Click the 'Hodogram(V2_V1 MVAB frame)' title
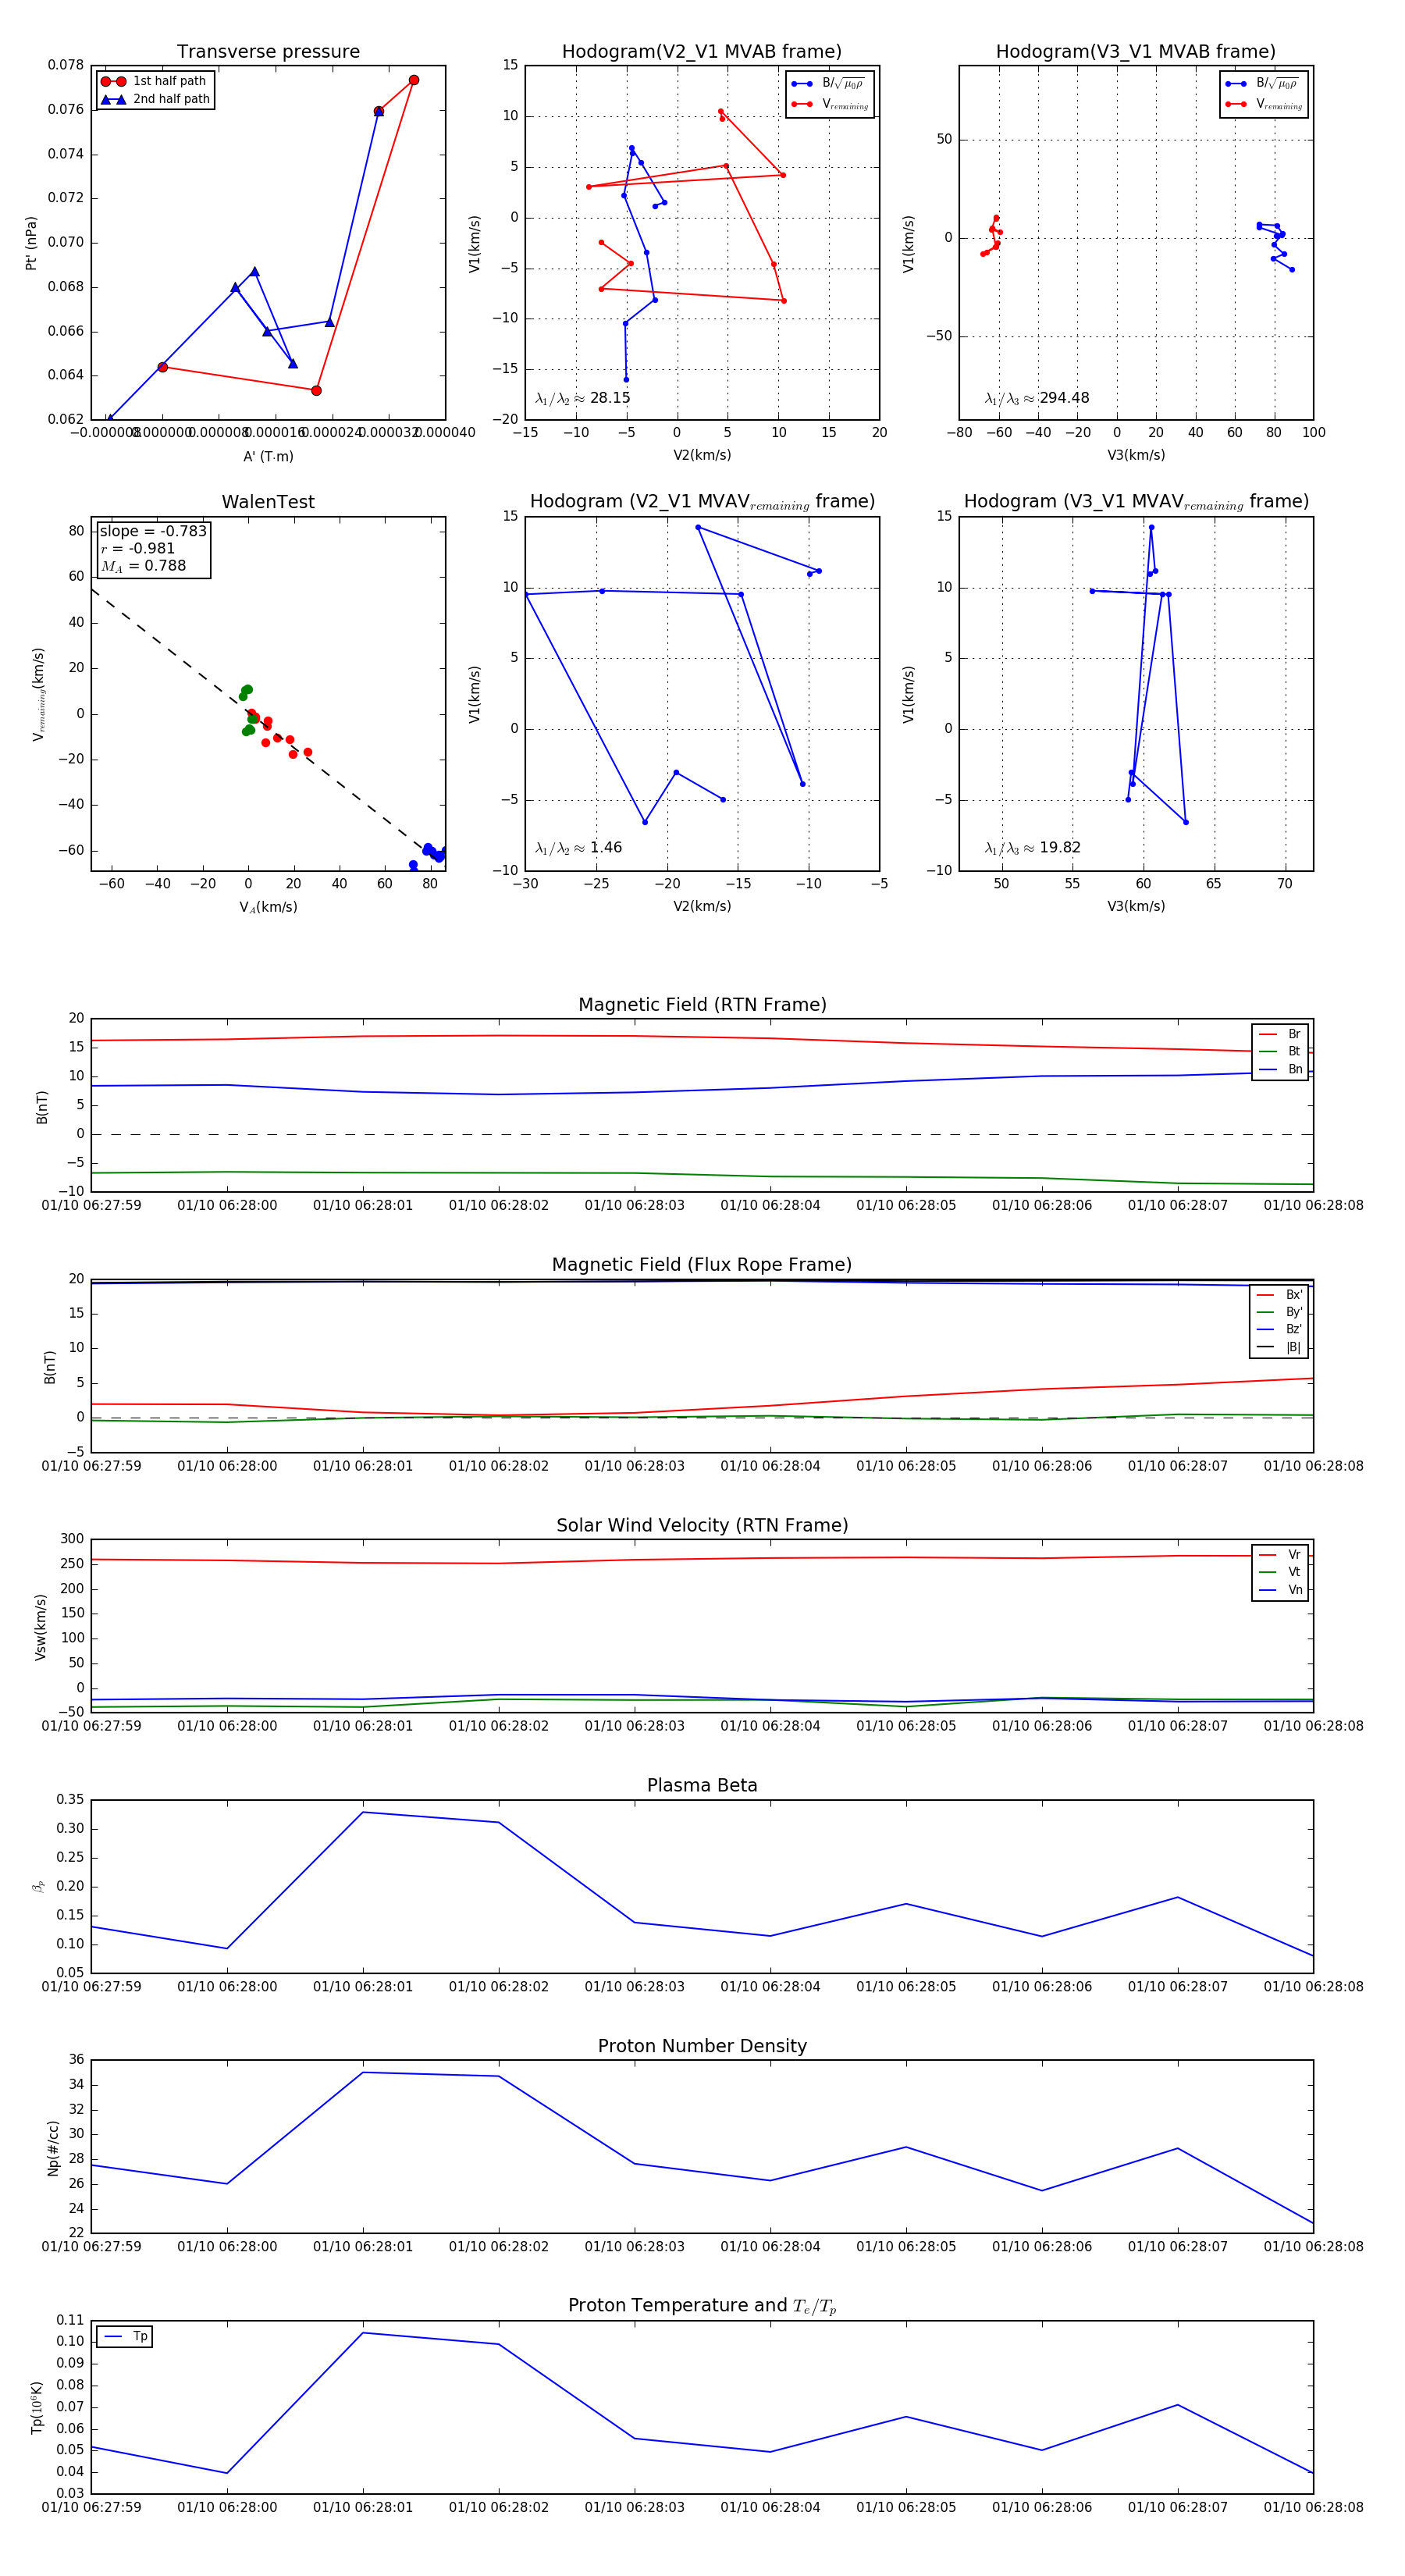This screenshot has height=2576, width=1405. pyautogui.click(x=702, y=52)
